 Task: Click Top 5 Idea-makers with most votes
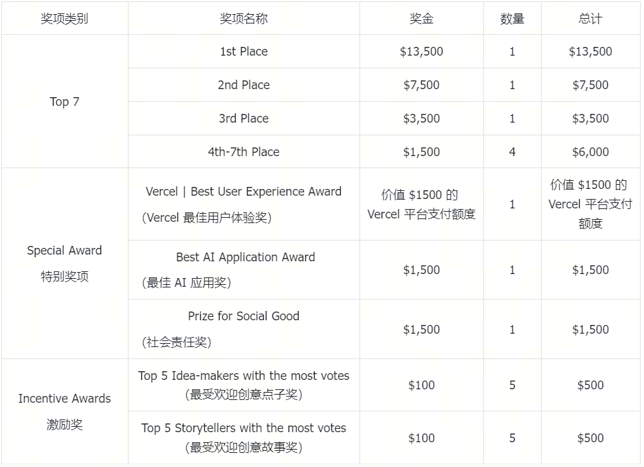(244, 376)
